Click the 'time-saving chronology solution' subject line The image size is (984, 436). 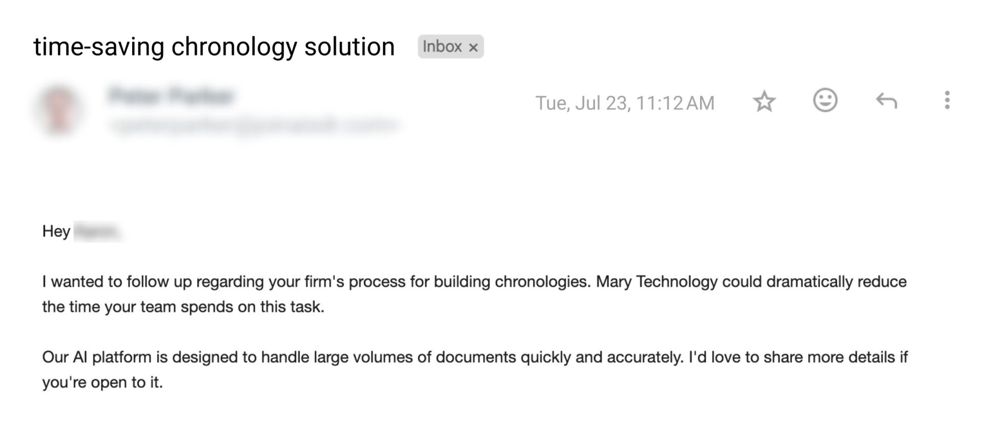coord(214,47)
